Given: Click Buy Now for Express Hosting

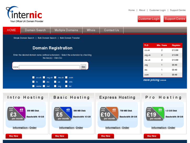Looking at the screenshot, I should (106, 136).
